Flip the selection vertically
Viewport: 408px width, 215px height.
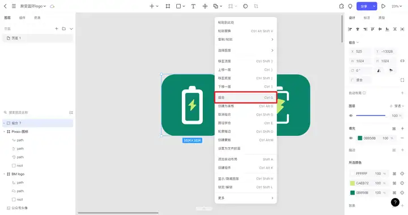(391, 70)
